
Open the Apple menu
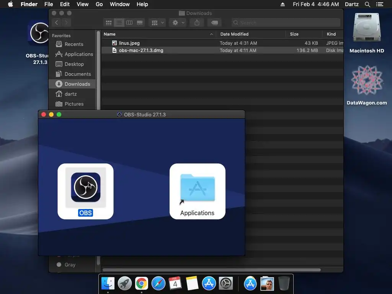10,4
